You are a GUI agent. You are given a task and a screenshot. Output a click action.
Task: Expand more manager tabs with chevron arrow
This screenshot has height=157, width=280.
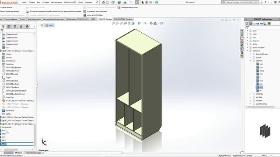[x=34, y=27]
